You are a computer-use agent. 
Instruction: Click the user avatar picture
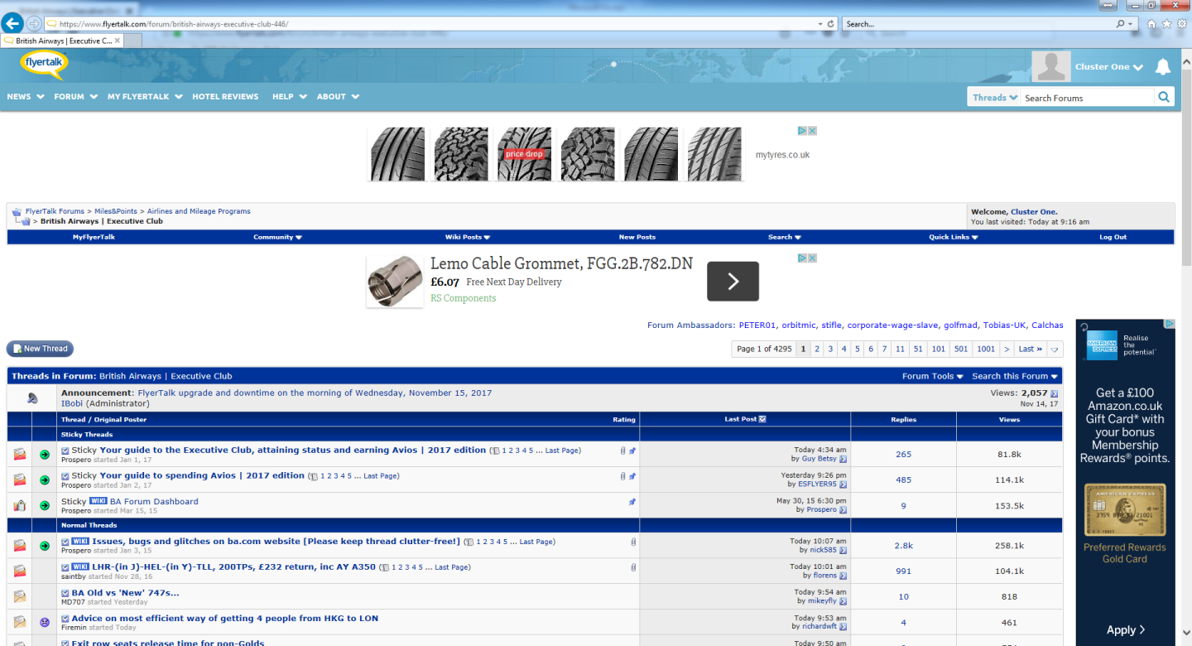(x=1051, y=66)
